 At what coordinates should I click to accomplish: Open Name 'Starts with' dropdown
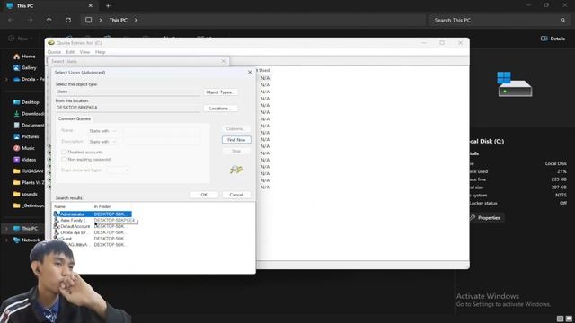[x=102, y=131]
